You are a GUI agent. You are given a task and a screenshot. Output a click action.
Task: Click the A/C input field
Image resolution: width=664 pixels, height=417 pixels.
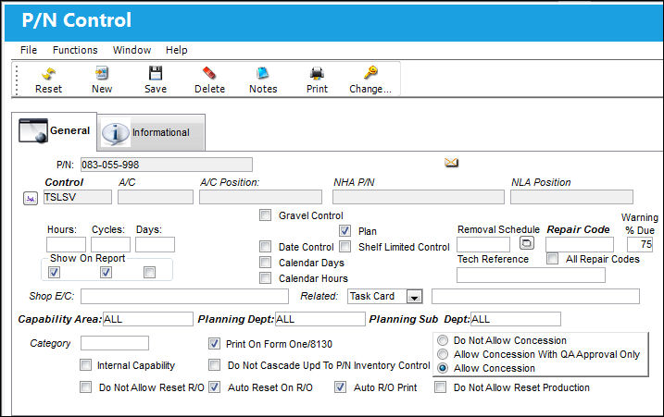click(x=156, y=197)
